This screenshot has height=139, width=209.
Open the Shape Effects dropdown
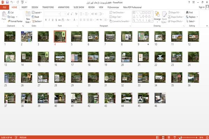[176, 21]
